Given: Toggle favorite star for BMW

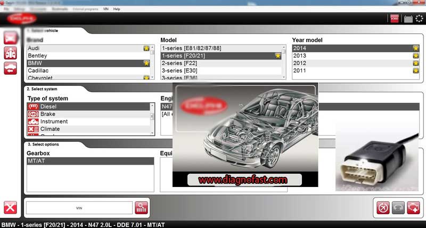Looking at the screenshot, I should pos(146,63).
